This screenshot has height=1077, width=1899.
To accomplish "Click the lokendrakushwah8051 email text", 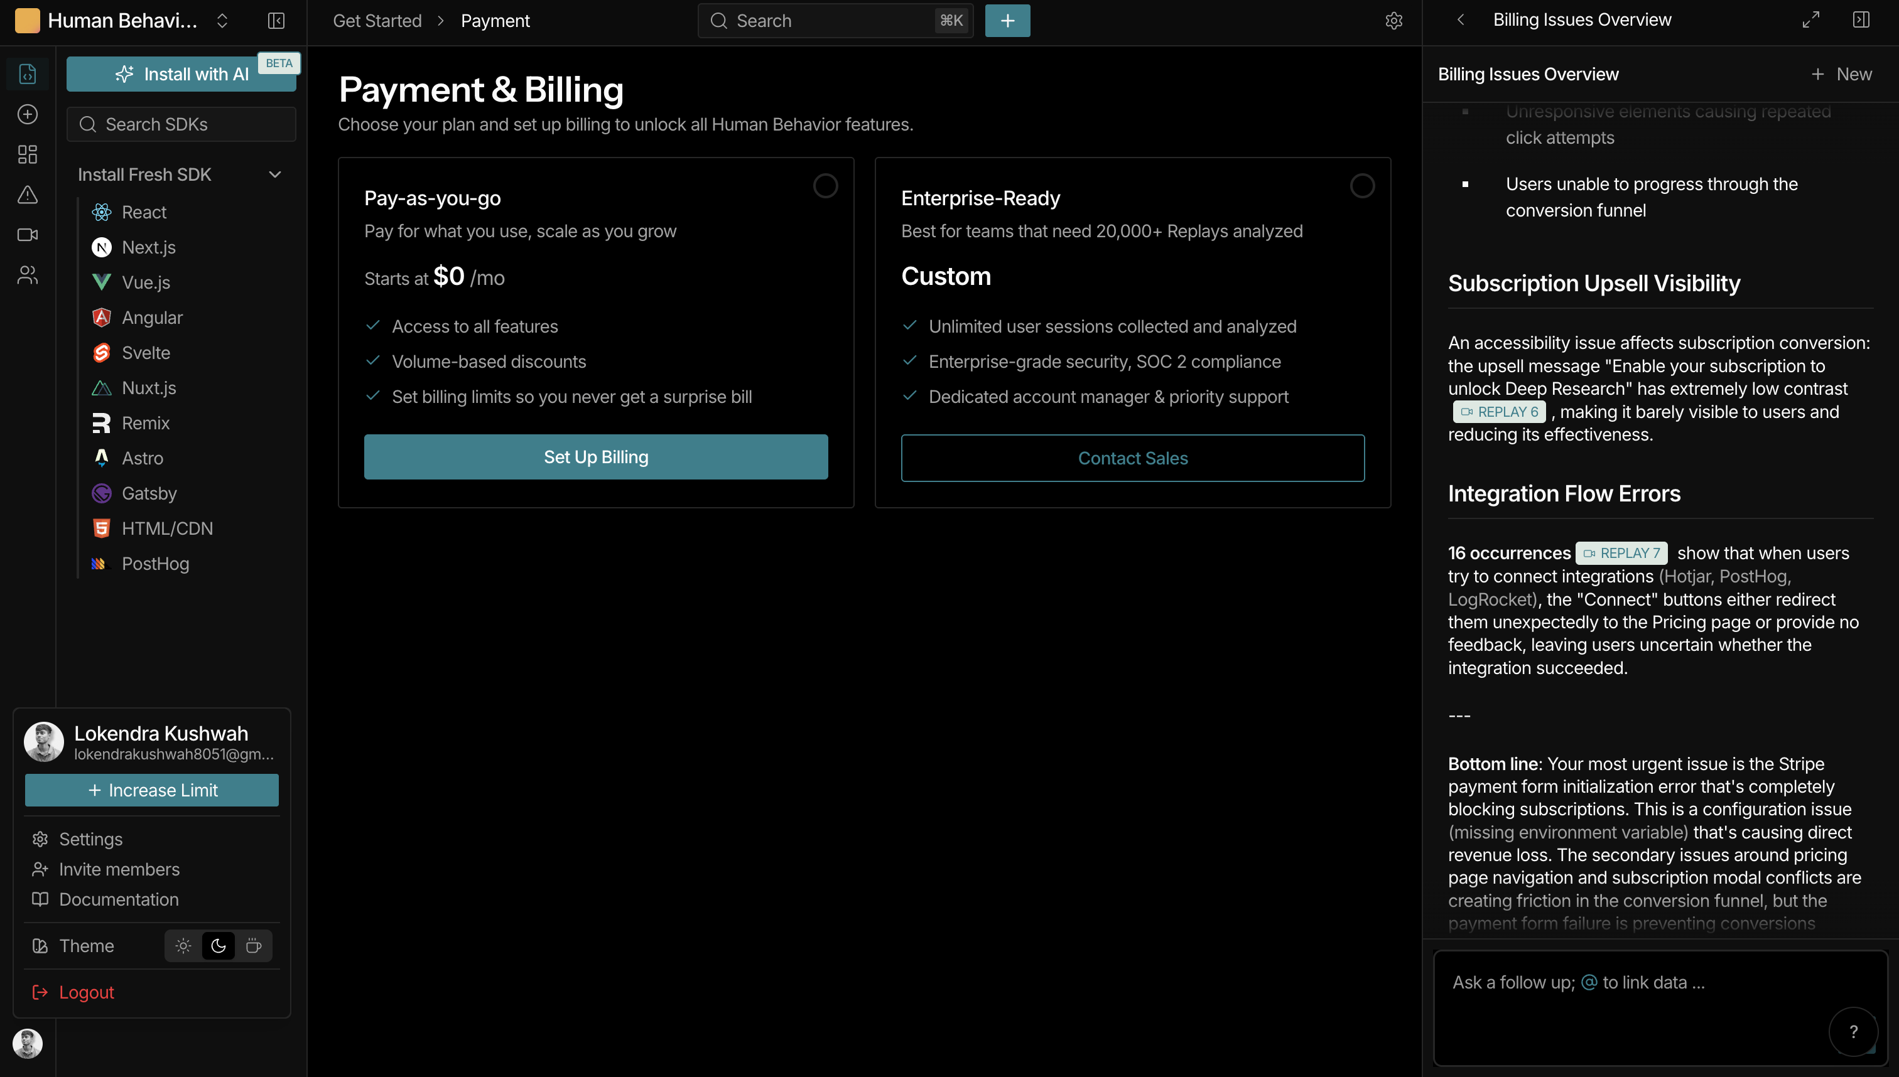I will coord(174,754).
